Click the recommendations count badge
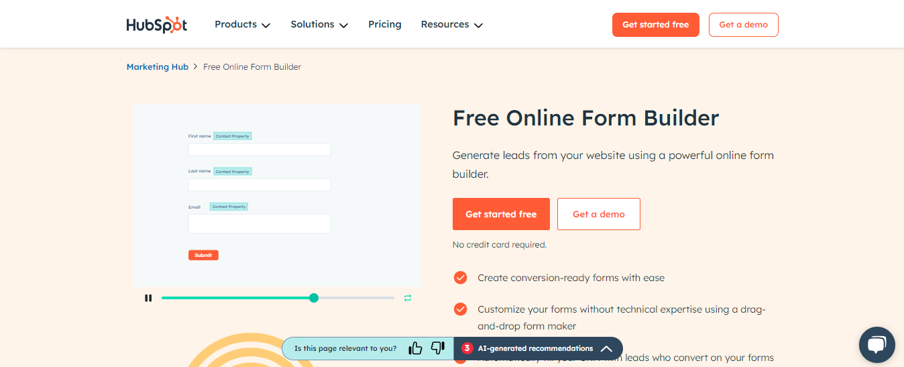The image size is (904, 367). point(467,348)
